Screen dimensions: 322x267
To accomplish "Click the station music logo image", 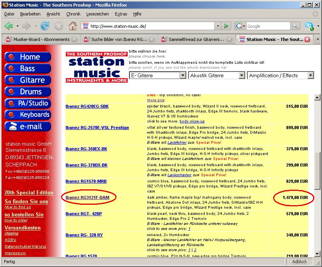I will point(96,67).
